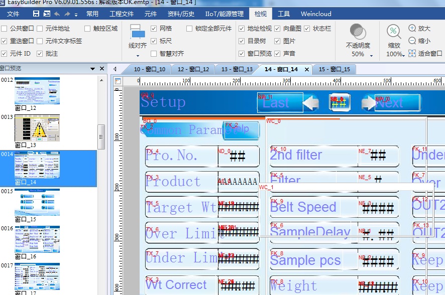This screenshot has width=445, height=295.
Task: Click the redo arrow icon
Action: (x=67, y=14)
